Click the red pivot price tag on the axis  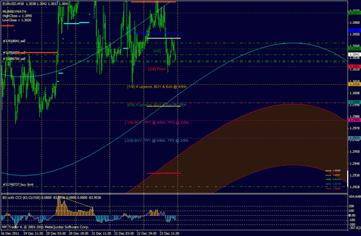pos(354,67)
